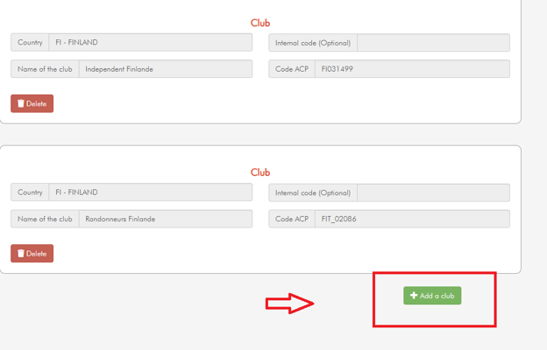
Task: Select the Country field of Independent Finlande club
Action: (x=151, y=43)
